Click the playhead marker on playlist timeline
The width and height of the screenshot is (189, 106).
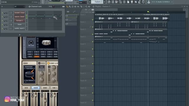tap(148, 12)
